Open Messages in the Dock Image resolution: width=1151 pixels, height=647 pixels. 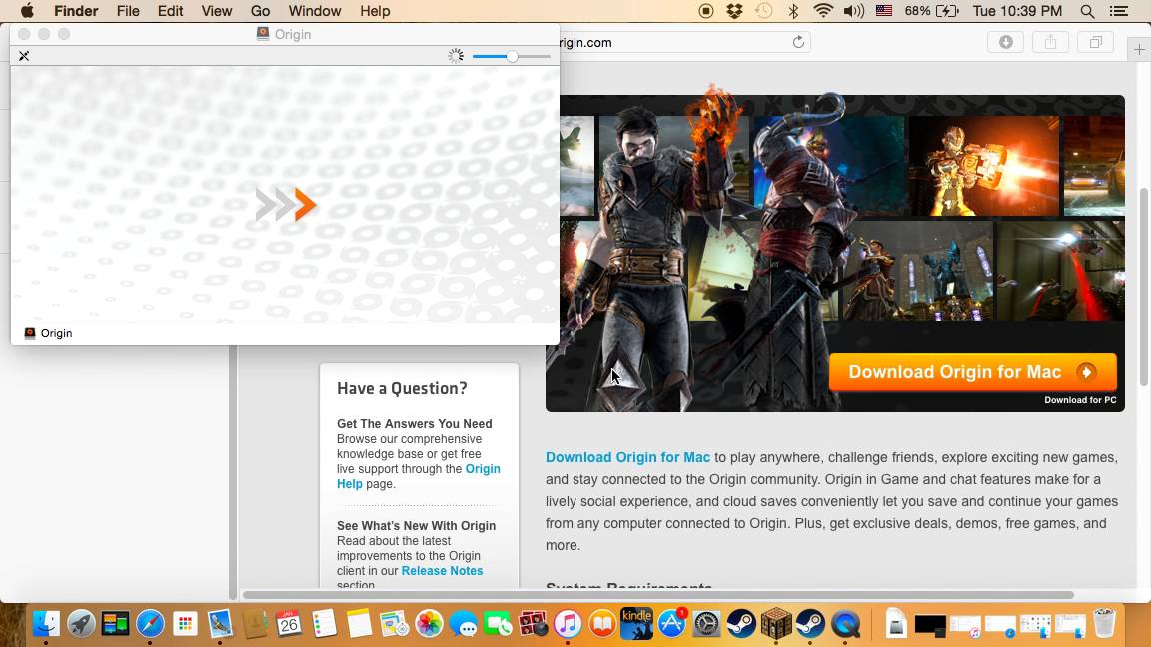click(x=464, y=624)
